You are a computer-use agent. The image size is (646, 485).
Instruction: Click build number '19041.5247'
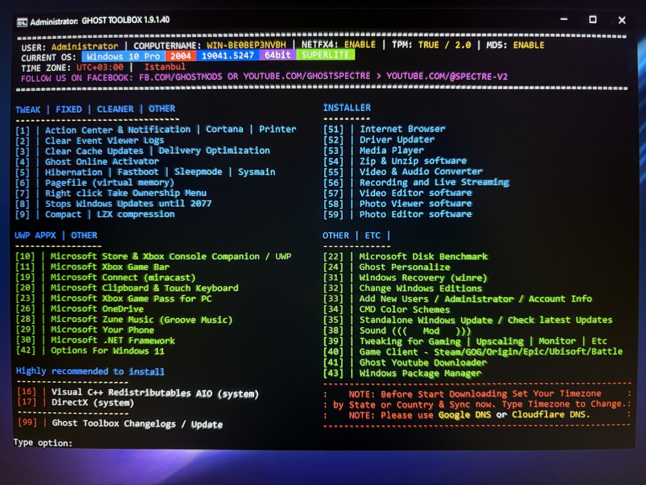(228, 56)
